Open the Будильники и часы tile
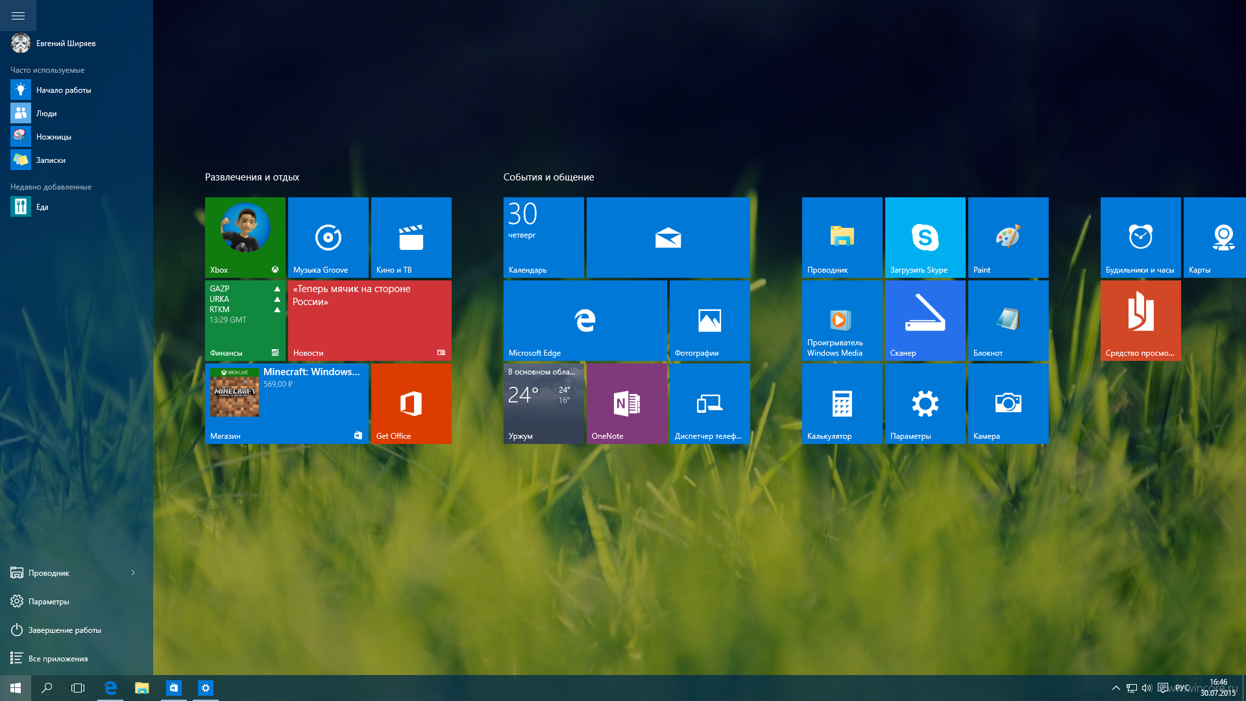Image resolution: width=1246 pixels, height=701 pixels. 1141,238
